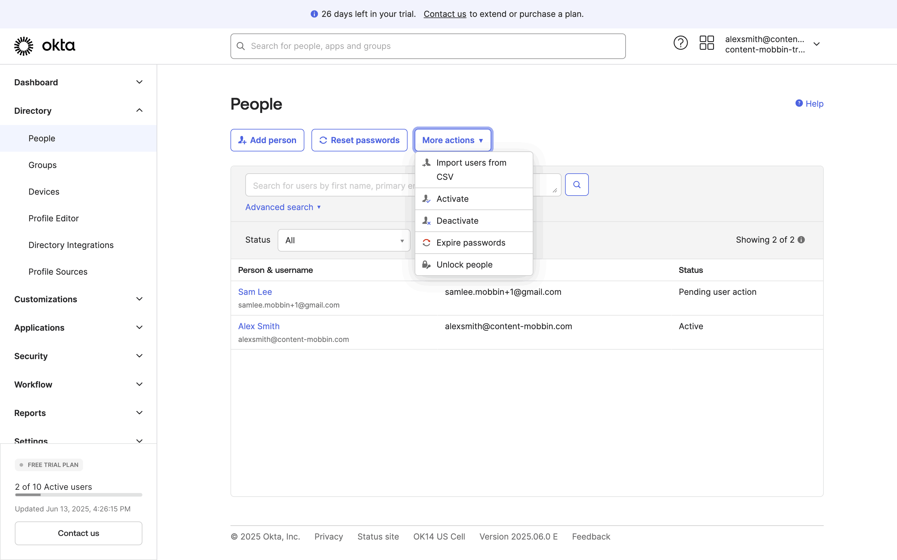Image resolution: width=897 pixels, height=560 pixels.
Task: Click the help question mark icon in header
Action: coord(680,43)
